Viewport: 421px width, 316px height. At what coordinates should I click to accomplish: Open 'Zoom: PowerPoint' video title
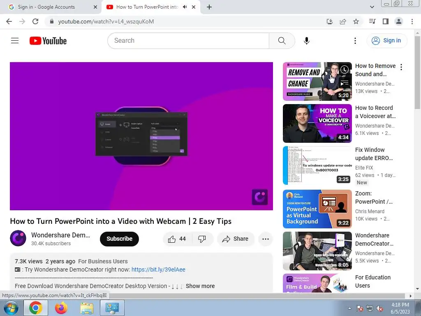point(374,197)
